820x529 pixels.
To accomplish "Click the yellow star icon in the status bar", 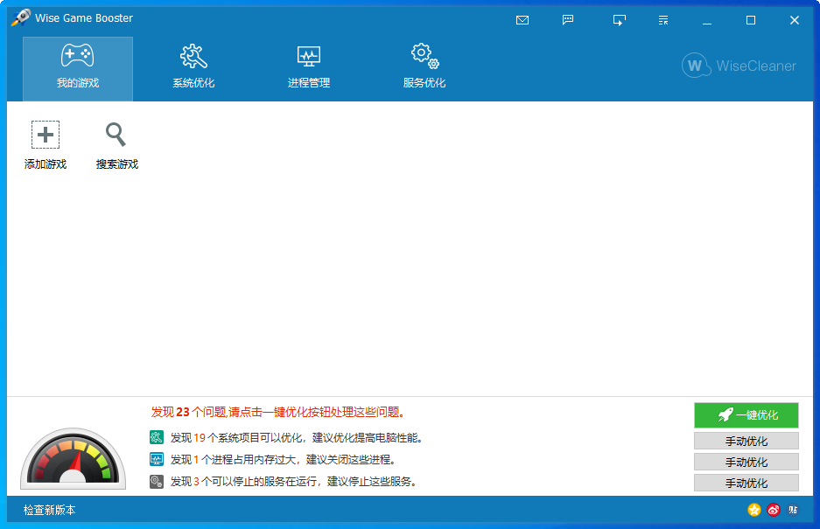I will coord(753,509).
